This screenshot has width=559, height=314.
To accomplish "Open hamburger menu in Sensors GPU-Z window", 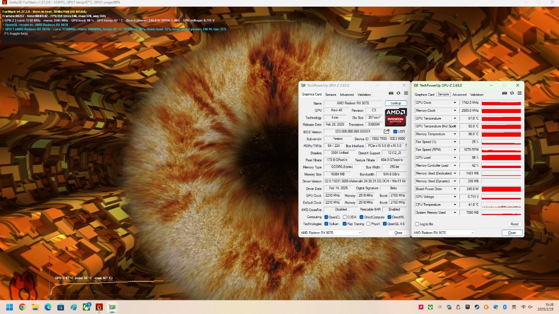I will coord(520,93).
